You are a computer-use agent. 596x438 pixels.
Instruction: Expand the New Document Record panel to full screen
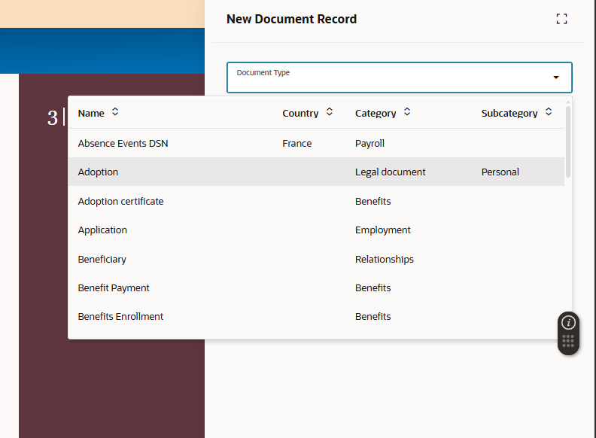[x=561, y=19]
